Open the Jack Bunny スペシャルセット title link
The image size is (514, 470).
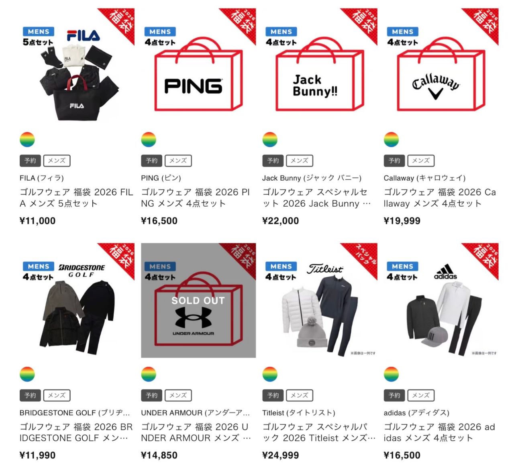(x=316, y=197)
